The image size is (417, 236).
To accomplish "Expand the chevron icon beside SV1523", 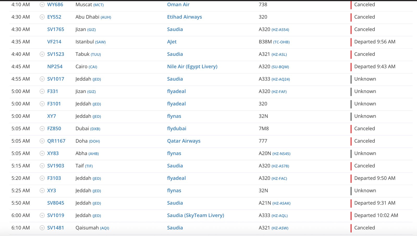I will [42, 54].
